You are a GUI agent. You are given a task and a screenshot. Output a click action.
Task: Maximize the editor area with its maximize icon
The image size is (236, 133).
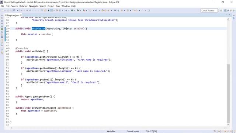coord(229,14)
